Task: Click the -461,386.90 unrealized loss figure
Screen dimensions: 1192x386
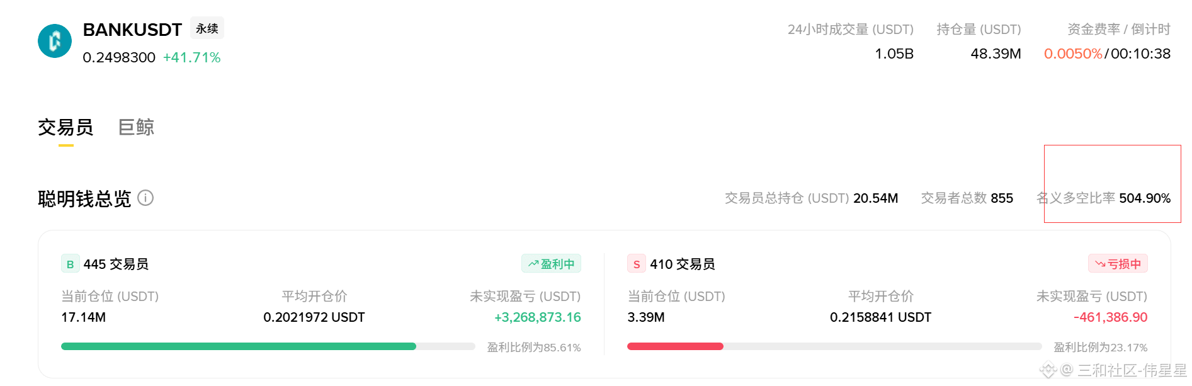Action: click(x=1110, y=317)
